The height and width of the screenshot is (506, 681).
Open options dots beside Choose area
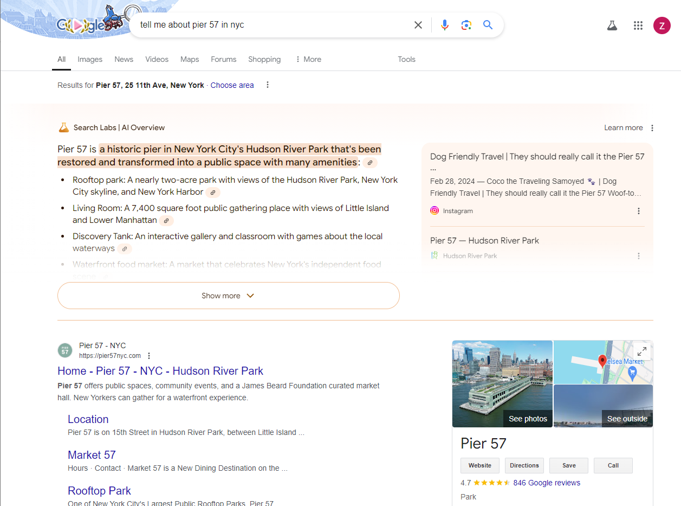(268, 85)
